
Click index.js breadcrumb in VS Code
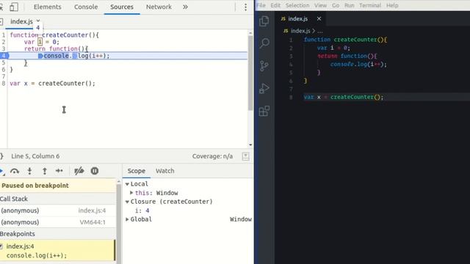300,31
